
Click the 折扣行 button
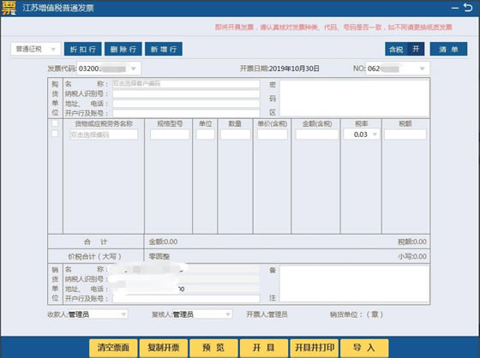tap(82, 49)
